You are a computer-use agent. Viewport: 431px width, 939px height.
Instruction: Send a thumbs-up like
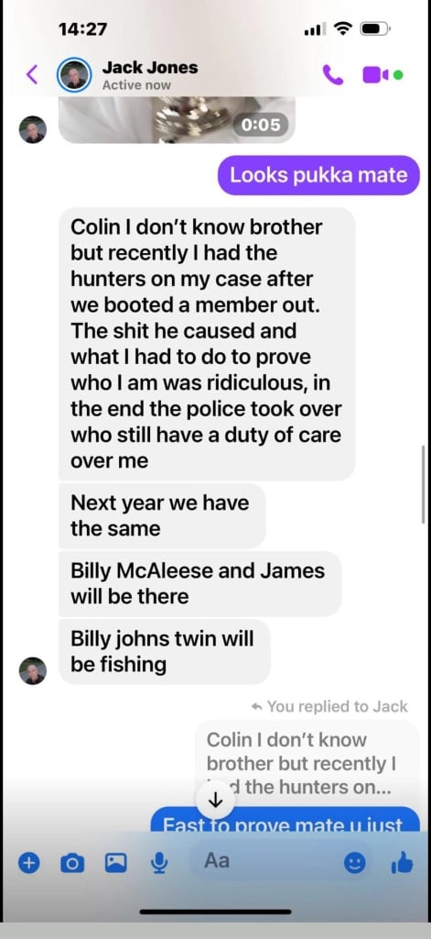[x=401, y=863]
